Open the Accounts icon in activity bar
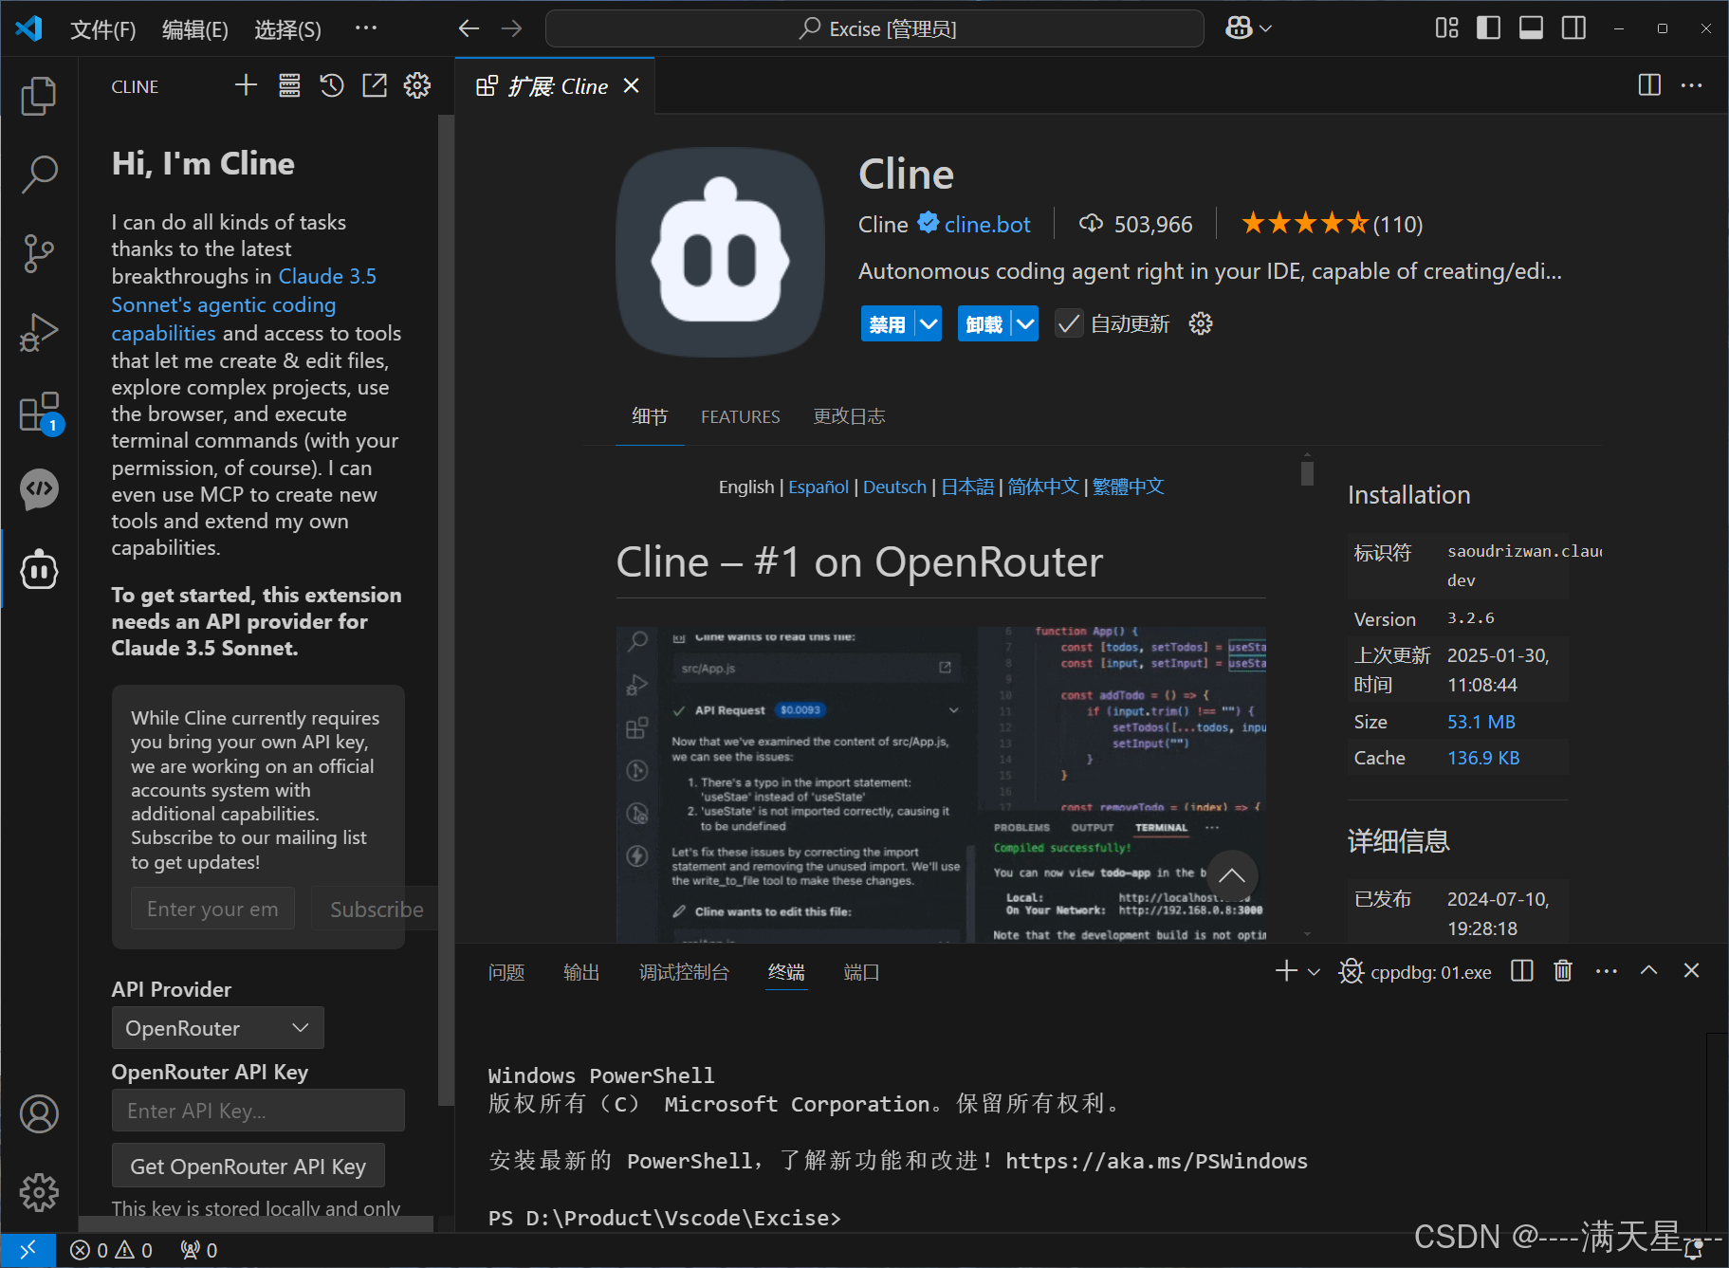The height and width of the screenshot is (1268, 1729). click(39, 1113)
